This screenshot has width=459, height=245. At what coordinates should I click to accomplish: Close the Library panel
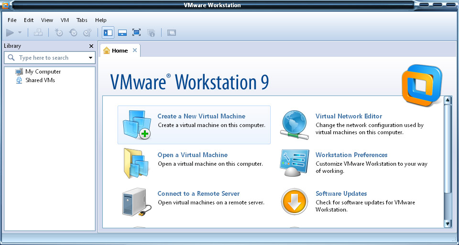coord(91,46)
